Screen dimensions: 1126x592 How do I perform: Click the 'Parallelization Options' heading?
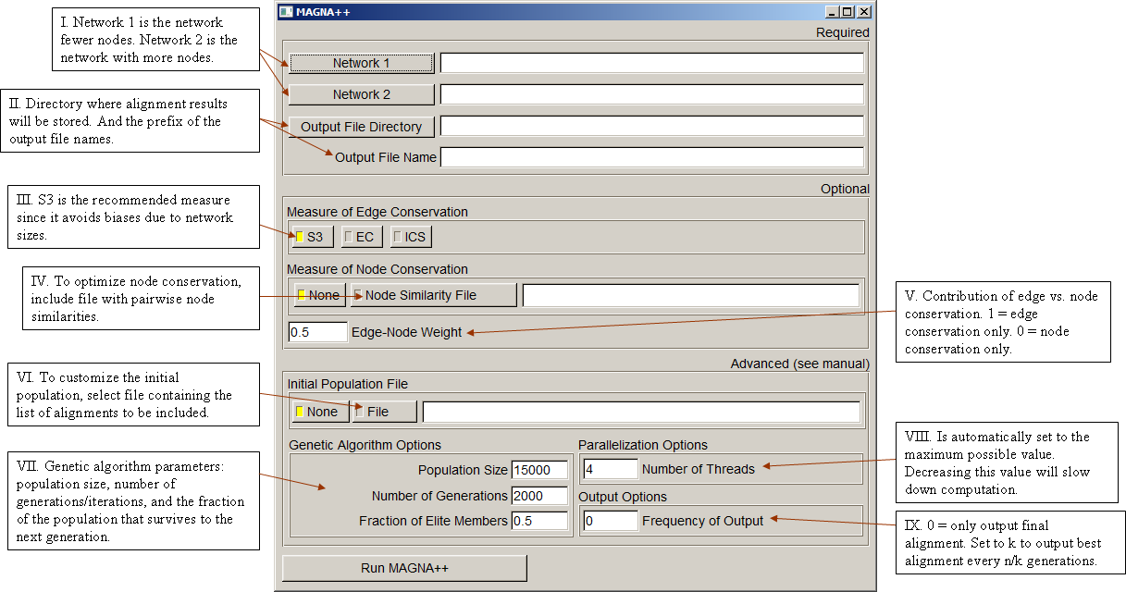click(643, 445)
